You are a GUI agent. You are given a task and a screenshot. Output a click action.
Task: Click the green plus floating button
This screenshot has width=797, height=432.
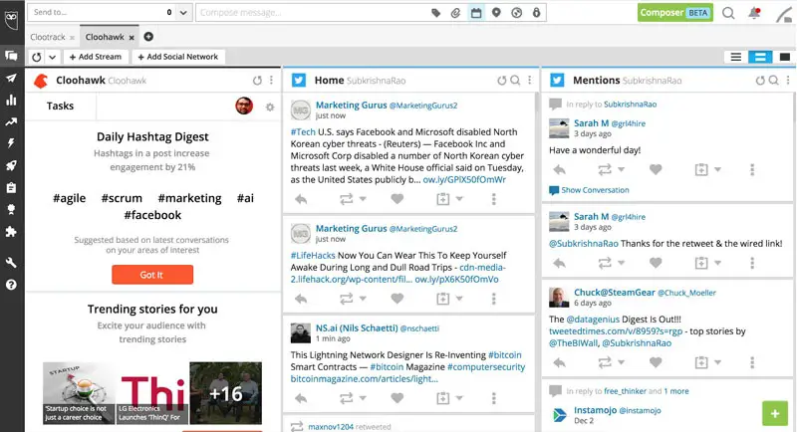[x=775, y=414]
